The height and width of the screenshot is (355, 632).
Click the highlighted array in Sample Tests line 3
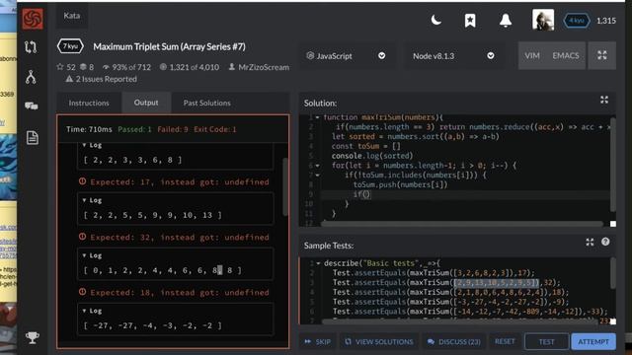click(x=496, y=282)
